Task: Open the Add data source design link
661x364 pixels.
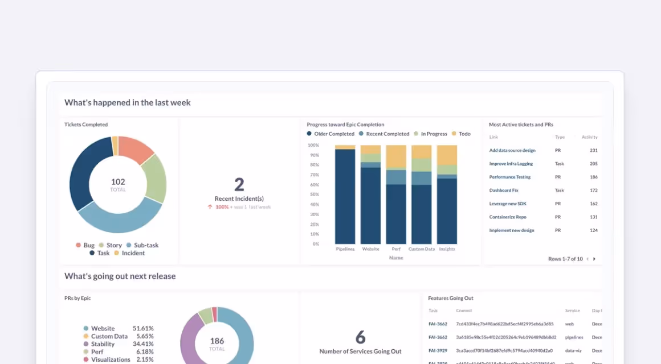Action: [x=512, y=150]
